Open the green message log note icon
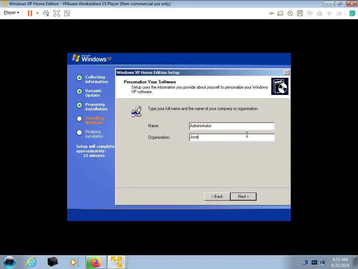 pyautogui.click(x=352, y=13)
